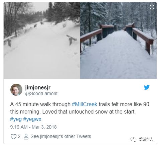The width and height of the screenshot is (158, 146).
Task: See jimjonesjr's other Tweets
Action: click(61, 136)
